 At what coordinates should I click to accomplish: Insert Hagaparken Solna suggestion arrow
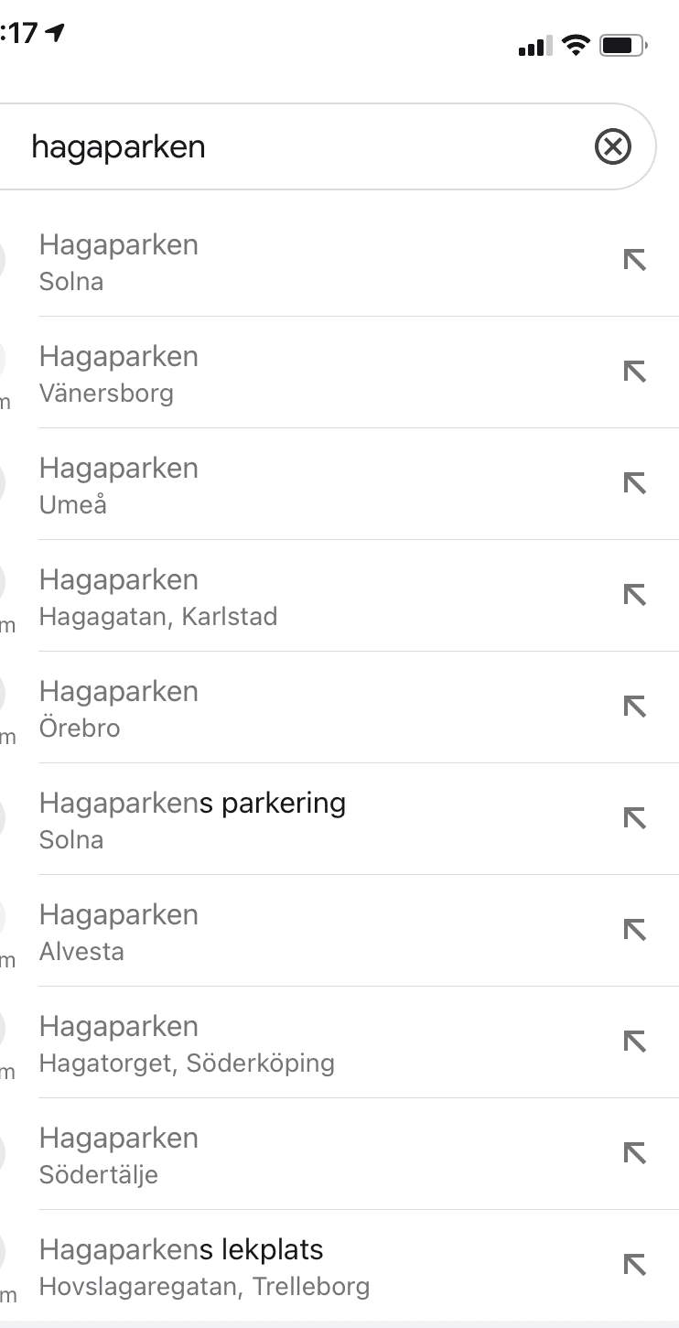pos(634,261)
